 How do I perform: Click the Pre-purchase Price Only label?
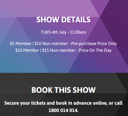94,44
